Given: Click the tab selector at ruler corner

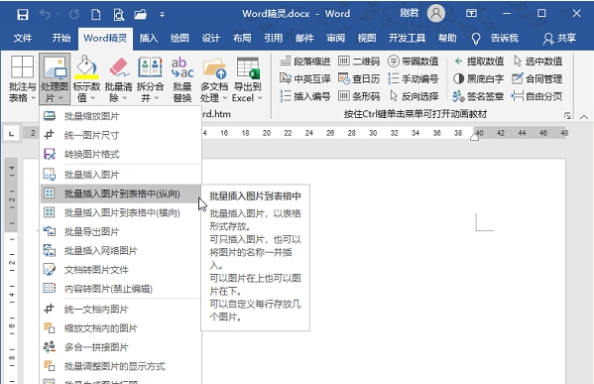Looking at the screenshot, I should point(11,133).
